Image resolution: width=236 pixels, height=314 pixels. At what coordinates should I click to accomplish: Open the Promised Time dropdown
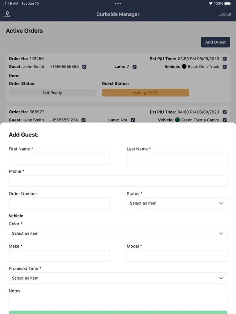[x=118, y=278]
